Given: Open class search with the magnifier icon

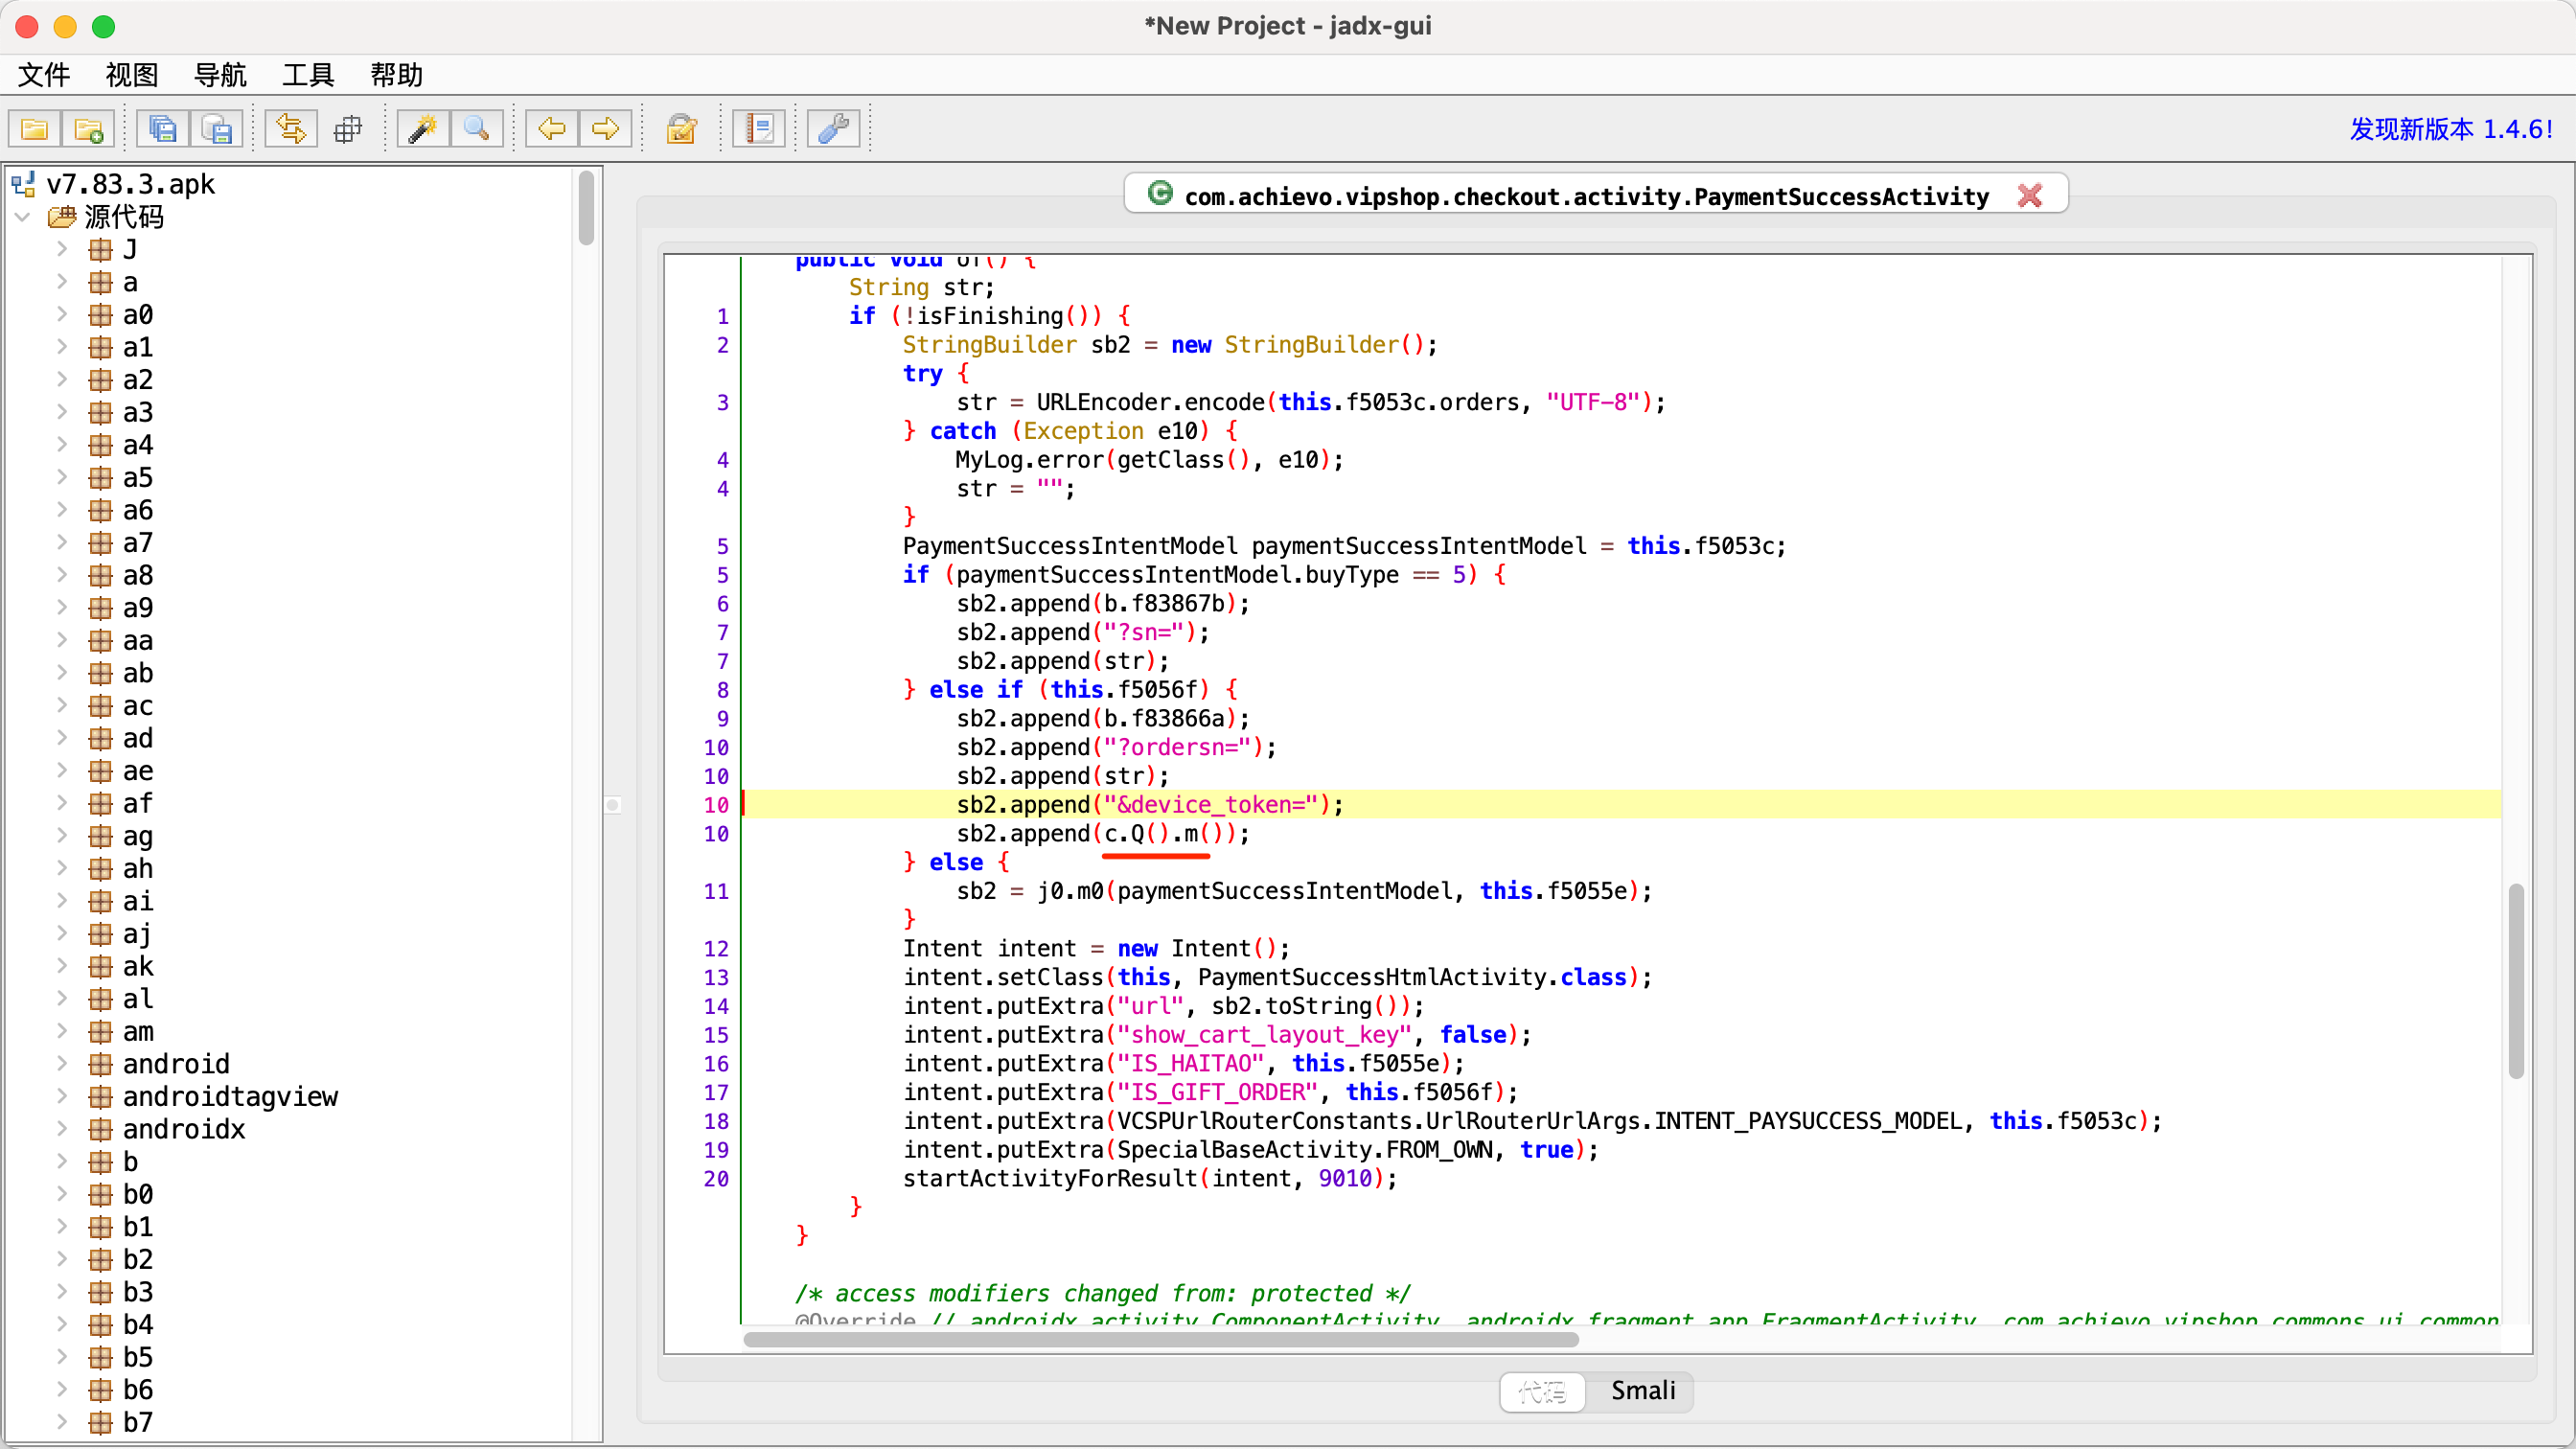Looking at the screenshot, I should tap(476, 129).
